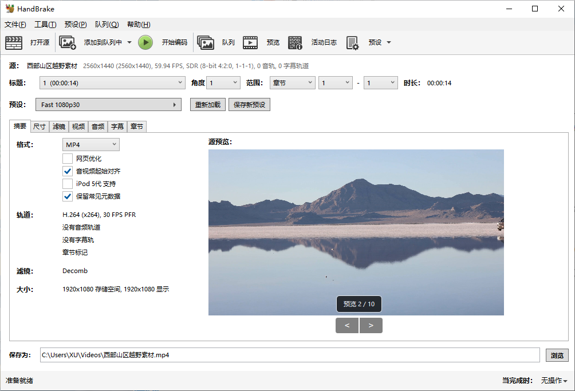The width and height of the screenshot is (575, 391).
Task: Click the 保存为 file path field
Action: click(x=289, y=355)
